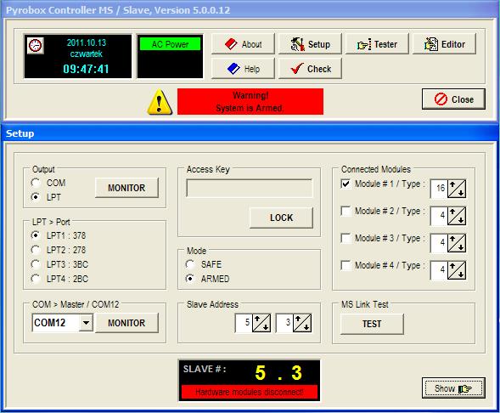Focus the Access Key input field
This screenshot has height=413, width=500.
(x=250, y=189)
